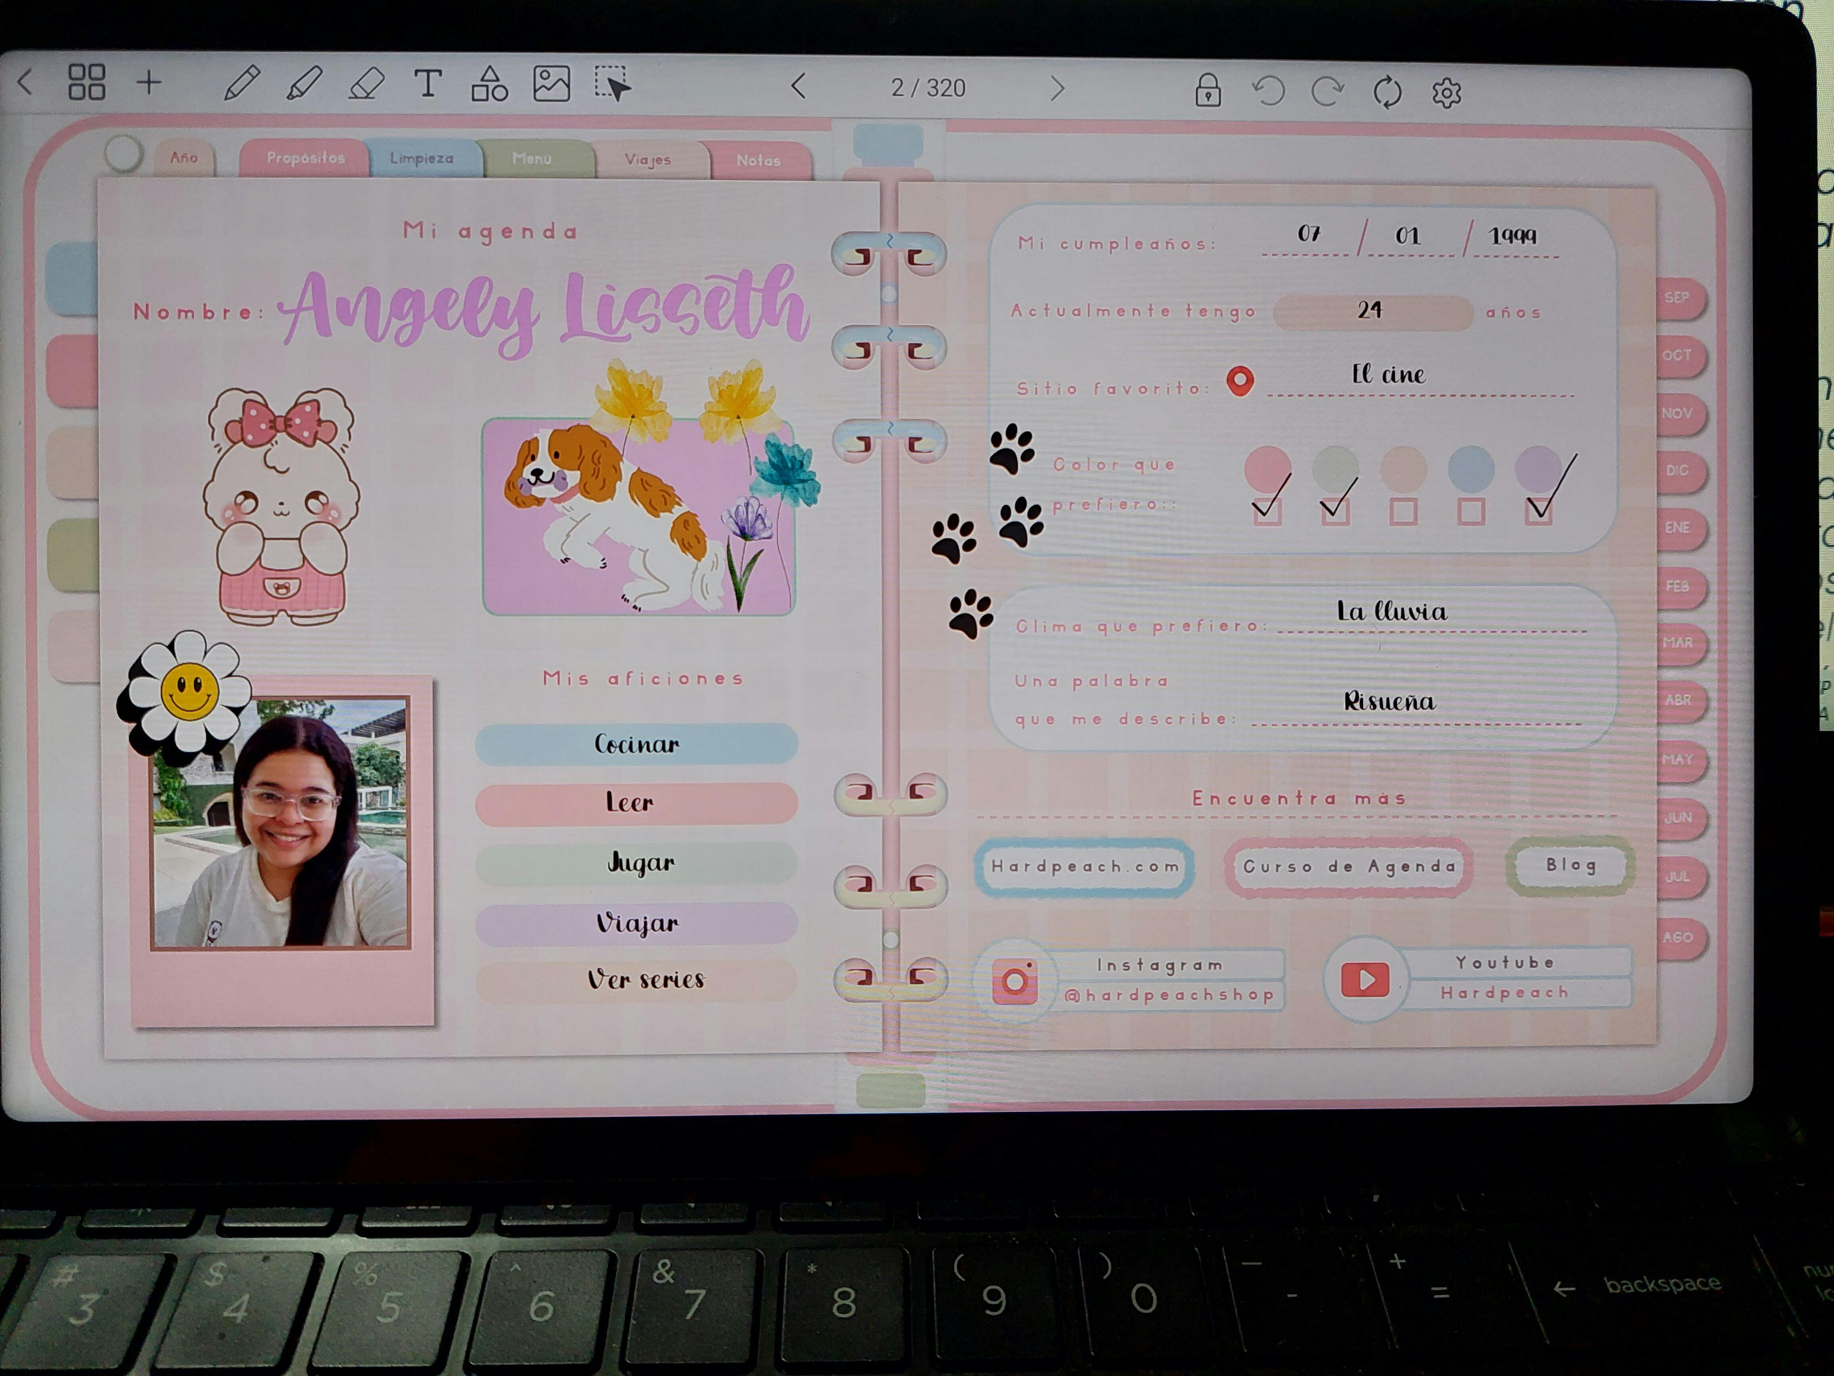Toggle the page lock icon
Viewport: 1834px width, 1376px height.
point(1207,90)
